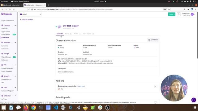Edit the ingress controller add-on pencil icon
The image size is (198, 111).
[x=156, y=86]
